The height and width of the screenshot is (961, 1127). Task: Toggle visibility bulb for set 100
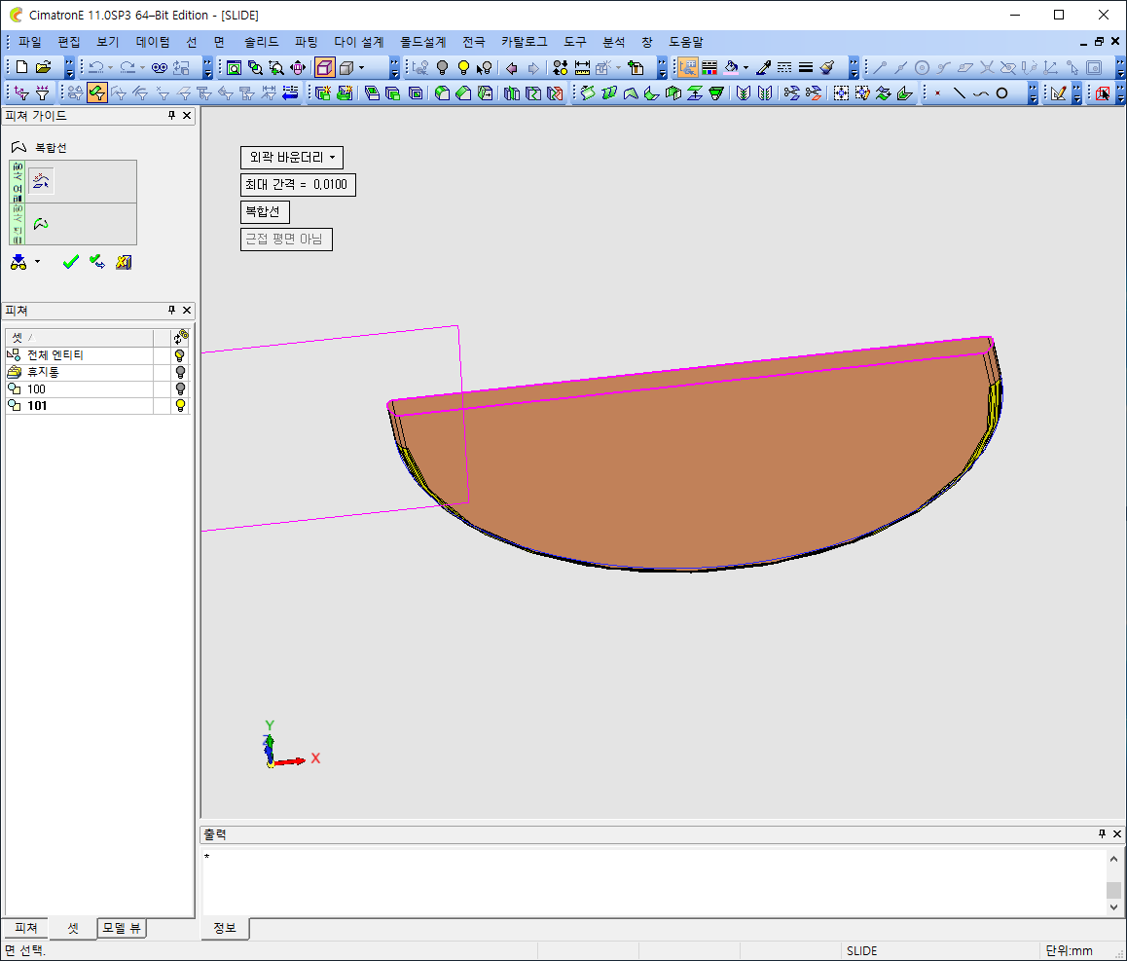(180, 389)
